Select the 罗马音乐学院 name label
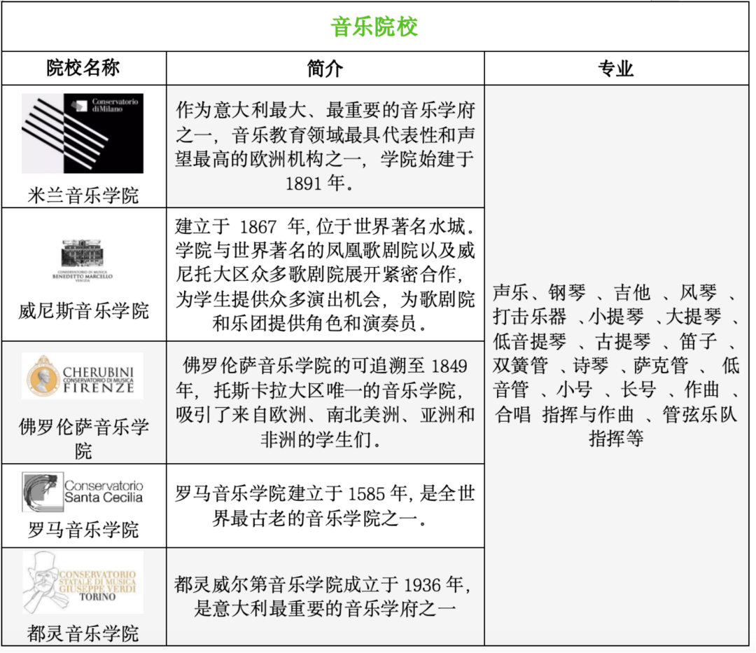This screenshot has height=653, width=756. click(x=83, y=530)
